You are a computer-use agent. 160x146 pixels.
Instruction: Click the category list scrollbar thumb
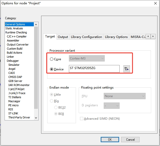(36, 68)
